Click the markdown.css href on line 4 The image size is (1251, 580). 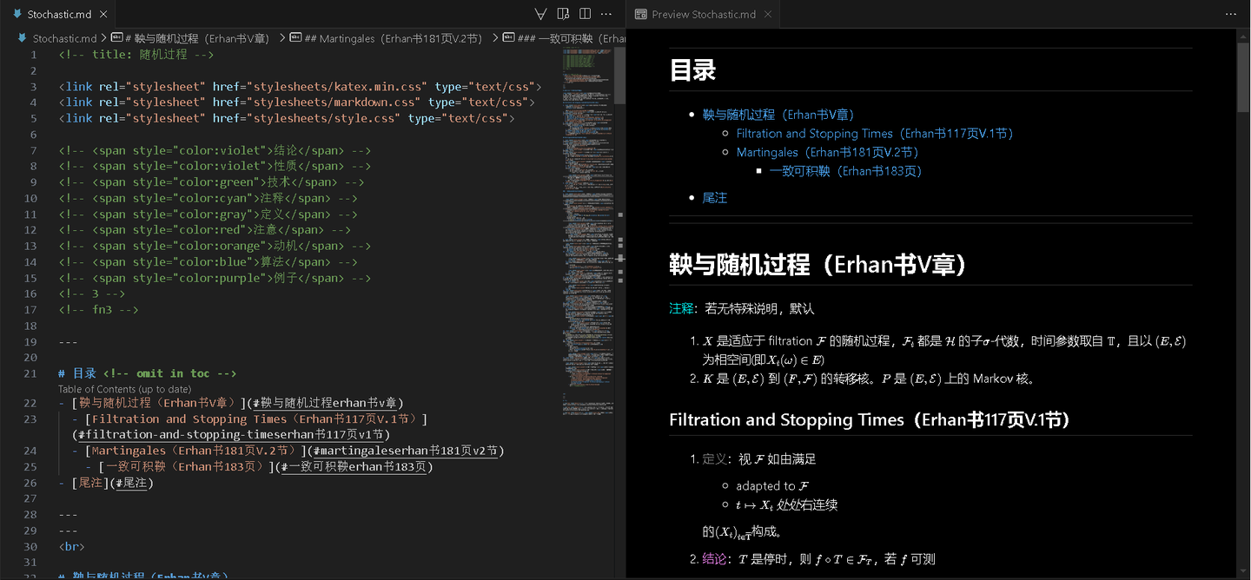(x=334, y=102)
